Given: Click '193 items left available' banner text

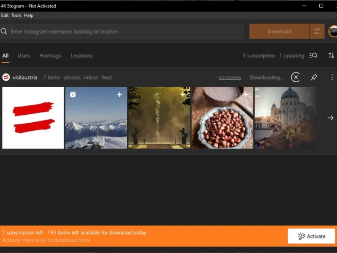Looking at the screenshot, I should coord(97,233).
